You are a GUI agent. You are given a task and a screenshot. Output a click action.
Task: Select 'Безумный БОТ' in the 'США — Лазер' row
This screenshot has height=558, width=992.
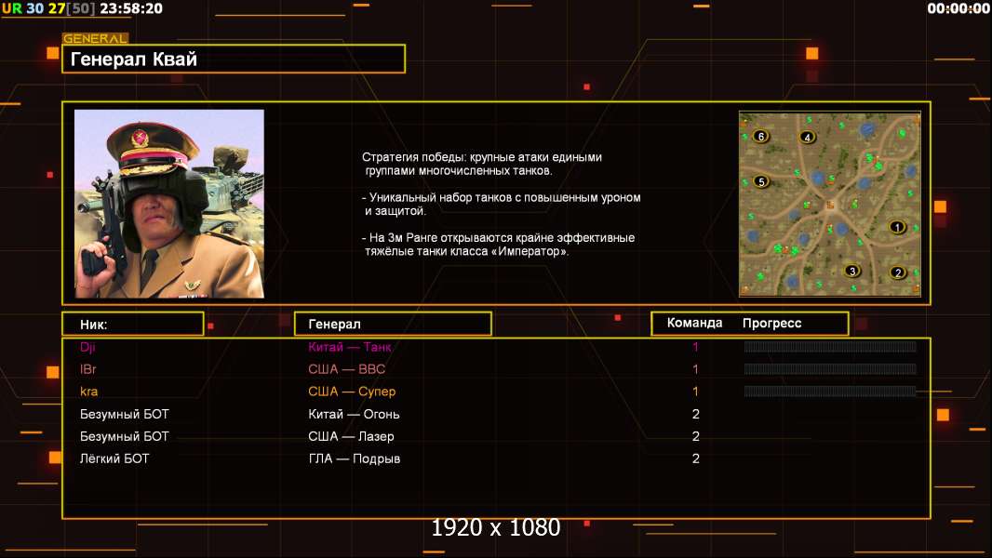coord(124,437)
